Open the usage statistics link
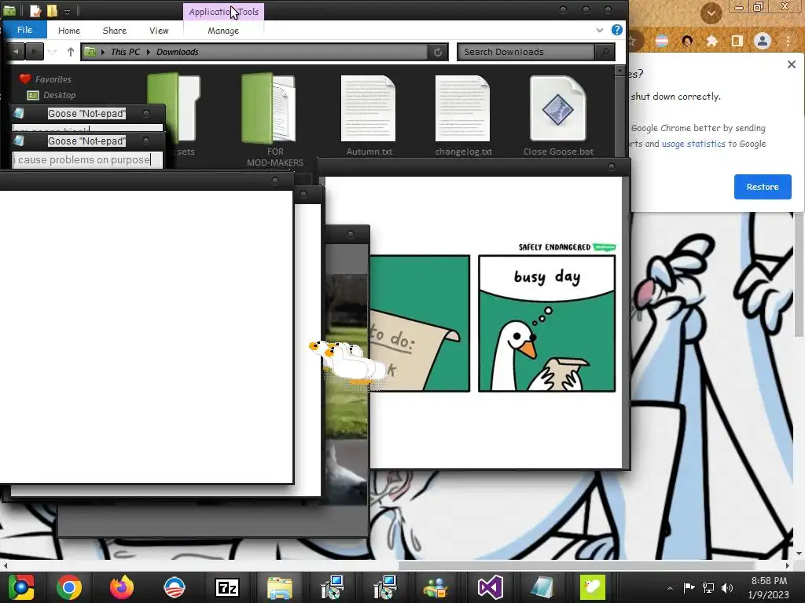The image size is (805, 603). click(693, 144)
